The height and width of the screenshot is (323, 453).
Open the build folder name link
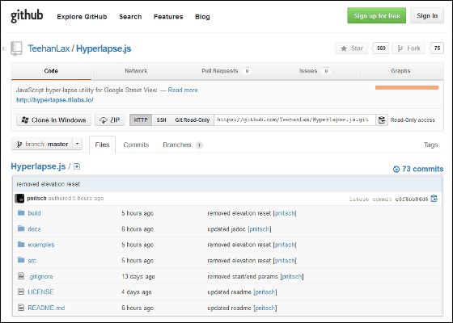pyautogui.click(x=34, y=213)
